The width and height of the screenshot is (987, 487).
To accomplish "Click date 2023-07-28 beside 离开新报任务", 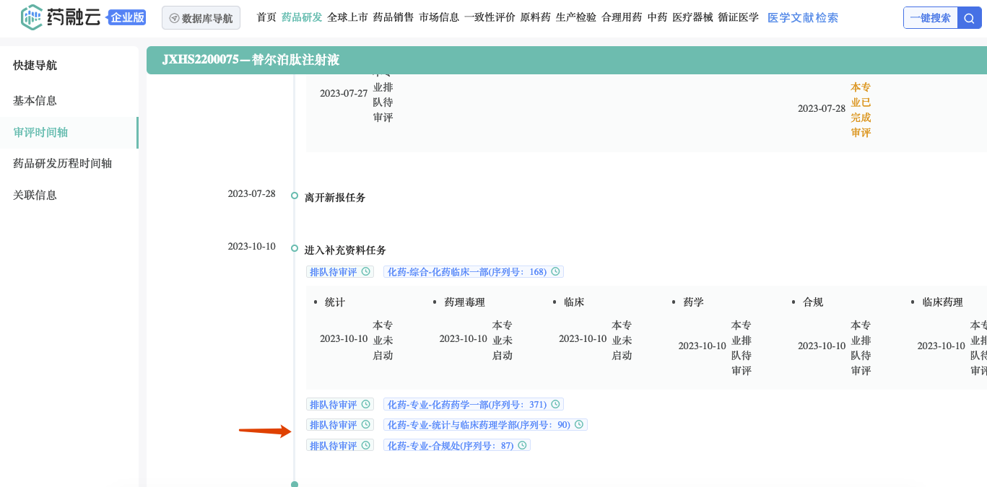I will [x=251, y=194].
